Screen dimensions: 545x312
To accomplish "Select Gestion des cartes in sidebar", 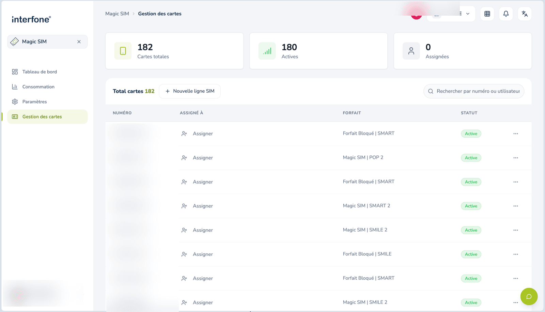I will point(47,117).
